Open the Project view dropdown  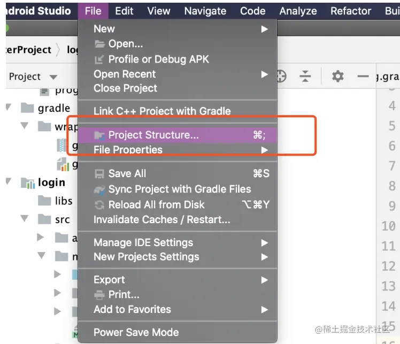pos(33,77)
